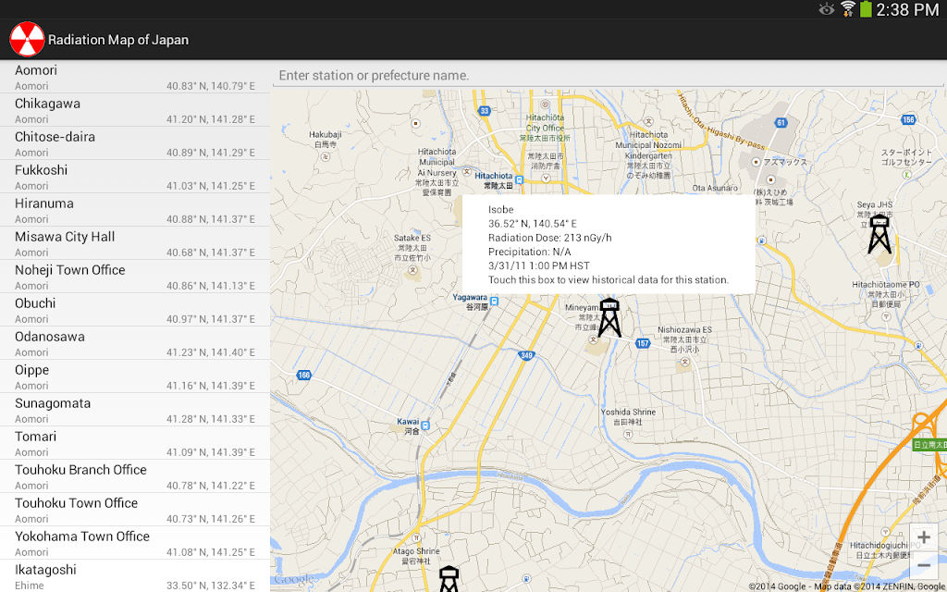The image size is (947, 592).
Task: Select Oippe station in list
Action: point(135,376)
